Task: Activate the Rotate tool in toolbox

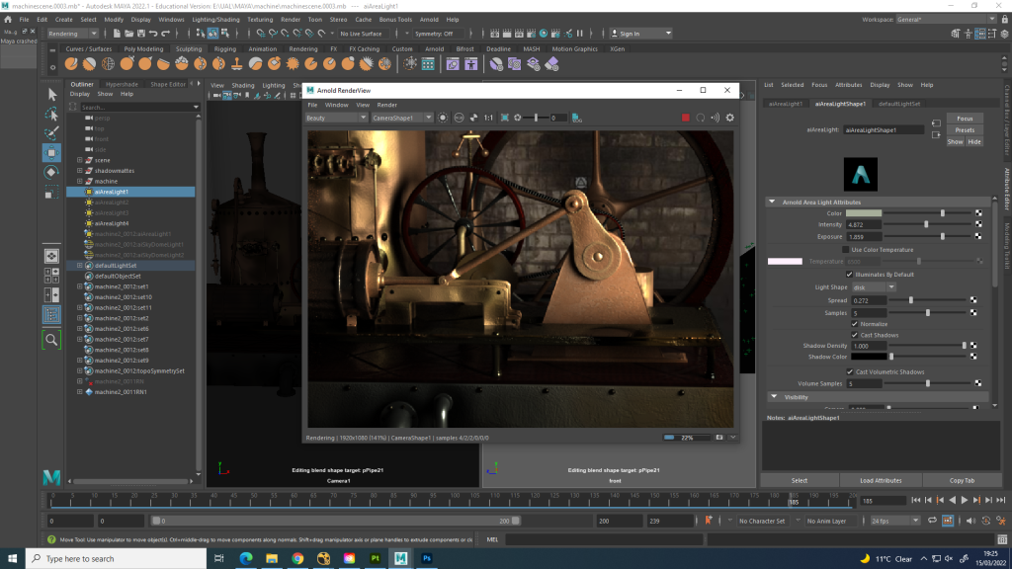Action: click(x=52, y=171)
